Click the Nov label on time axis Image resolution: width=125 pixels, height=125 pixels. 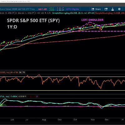coord(92,120)
